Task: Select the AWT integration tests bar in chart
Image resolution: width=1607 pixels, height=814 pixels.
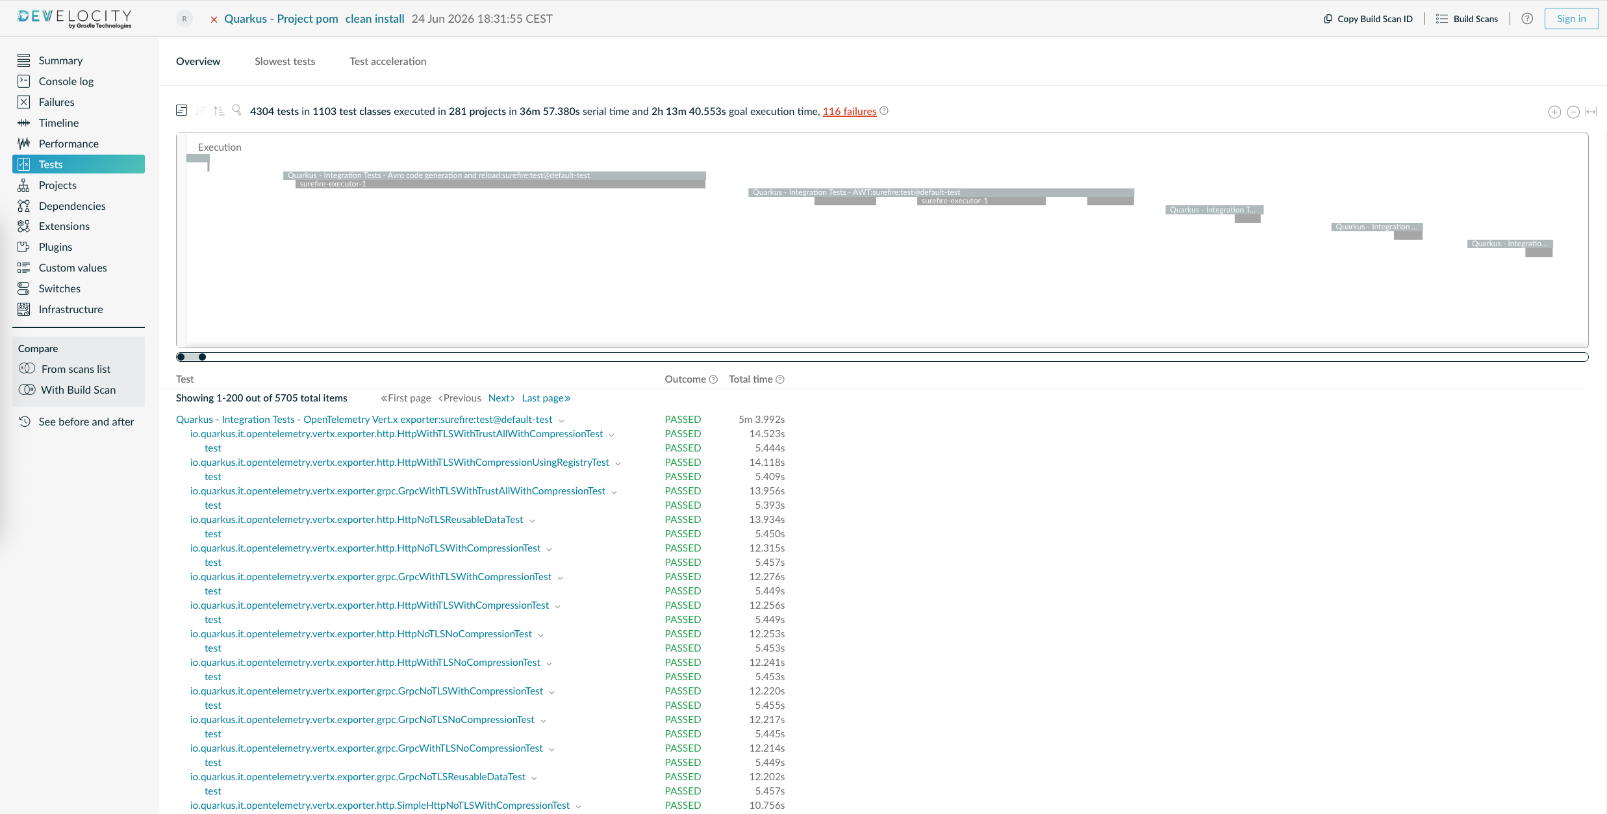Action: tap(941, 192)
